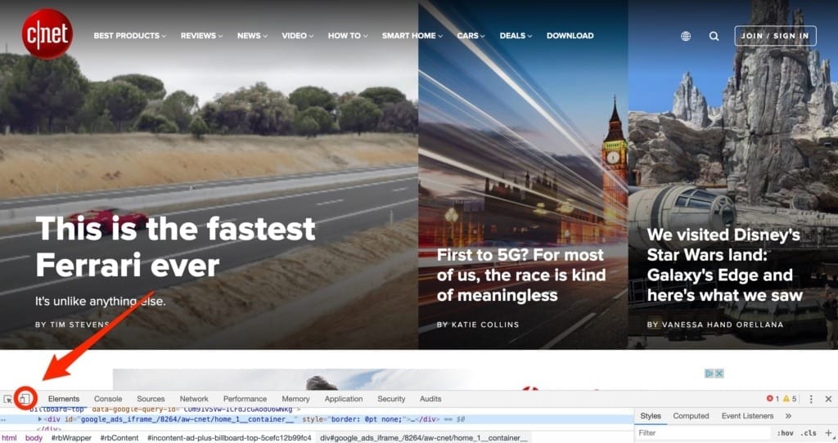Switch to the Sources tab

click(x=151, y=399)
